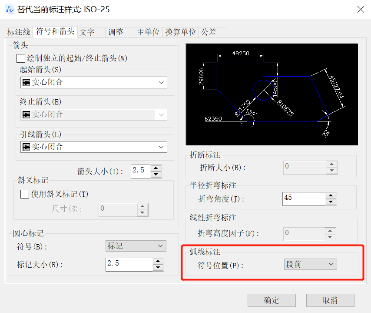Image resolution: width=371 pixels, height=313 pixels.
Task: Increase 折弯高度因子 with up arrow
Action: (x=330, y=231)
